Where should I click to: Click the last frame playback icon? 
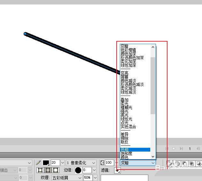click(181, 149)
